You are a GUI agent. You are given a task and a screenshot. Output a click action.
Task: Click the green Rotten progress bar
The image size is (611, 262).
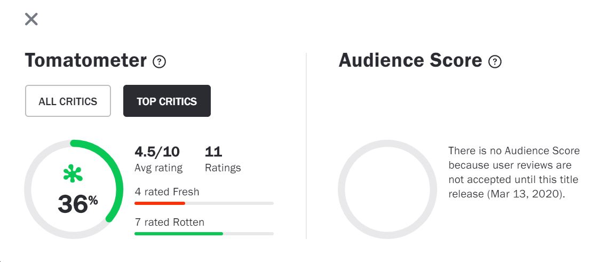tap(178, 234)
